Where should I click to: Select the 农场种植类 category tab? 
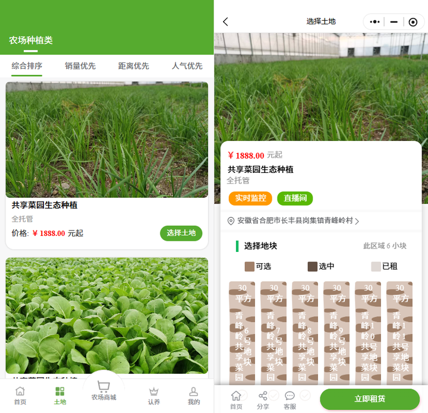31,40
